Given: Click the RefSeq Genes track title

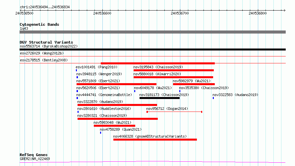Looking at the screenshot, I should [x=33, y=155].
